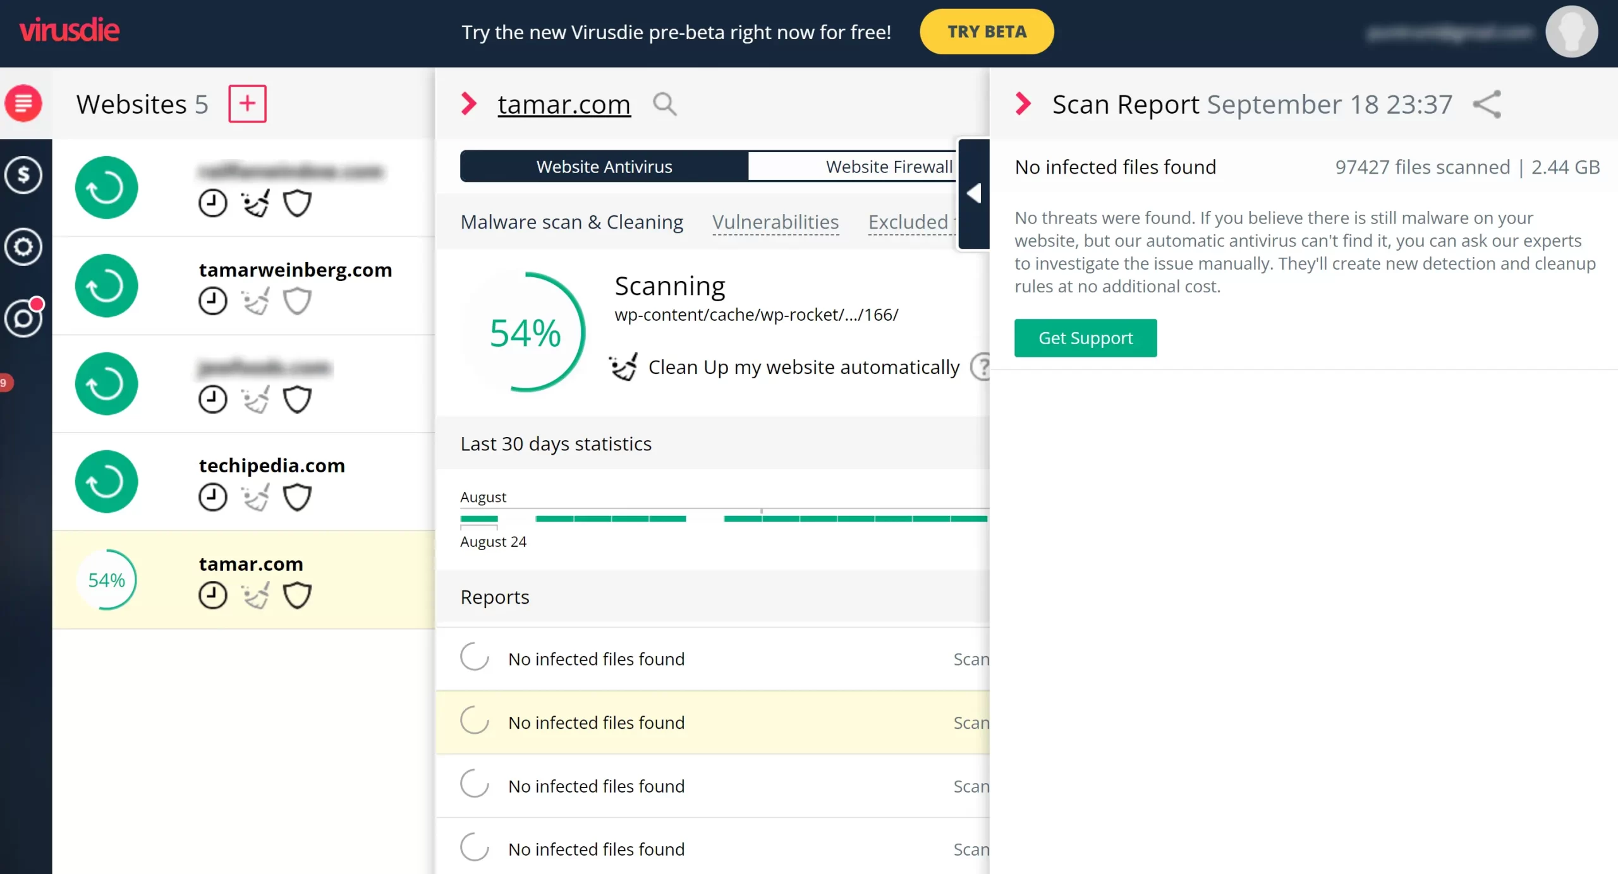Select Malware scan & Cleaning tab
This screenshot has width=1618, height=874.
coord(571,222)
